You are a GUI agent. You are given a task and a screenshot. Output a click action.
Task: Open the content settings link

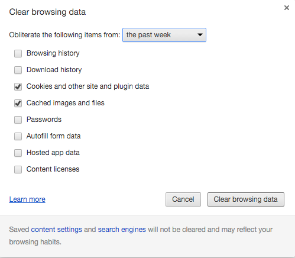click(x=56, y=230)
